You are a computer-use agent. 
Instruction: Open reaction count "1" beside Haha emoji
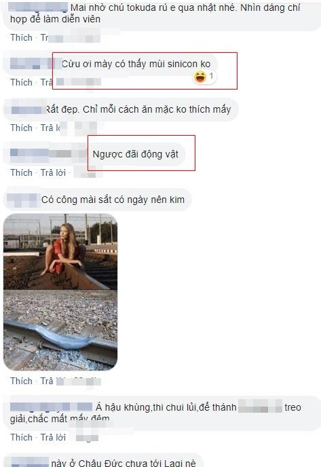[x=211, y=76]
